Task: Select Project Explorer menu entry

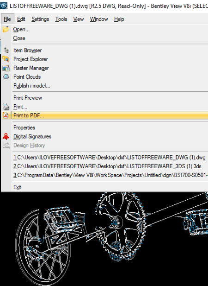Action: (105, 59)
